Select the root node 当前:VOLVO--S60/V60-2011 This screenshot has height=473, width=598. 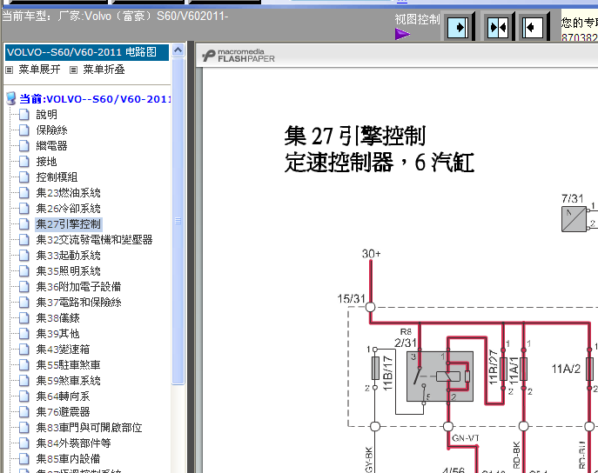[x=95, y=99]
